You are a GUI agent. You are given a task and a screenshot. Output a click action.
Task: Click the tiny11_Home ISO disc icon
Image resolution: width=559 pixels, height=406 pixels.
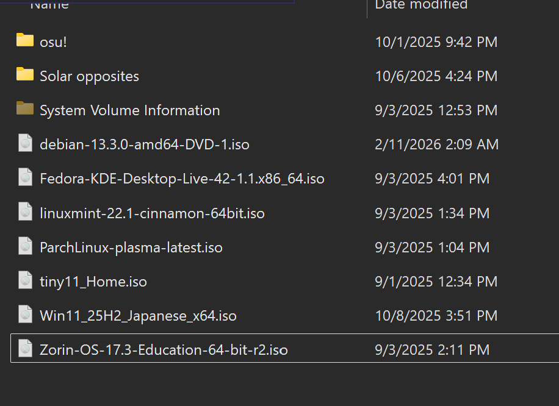[25, 280]
